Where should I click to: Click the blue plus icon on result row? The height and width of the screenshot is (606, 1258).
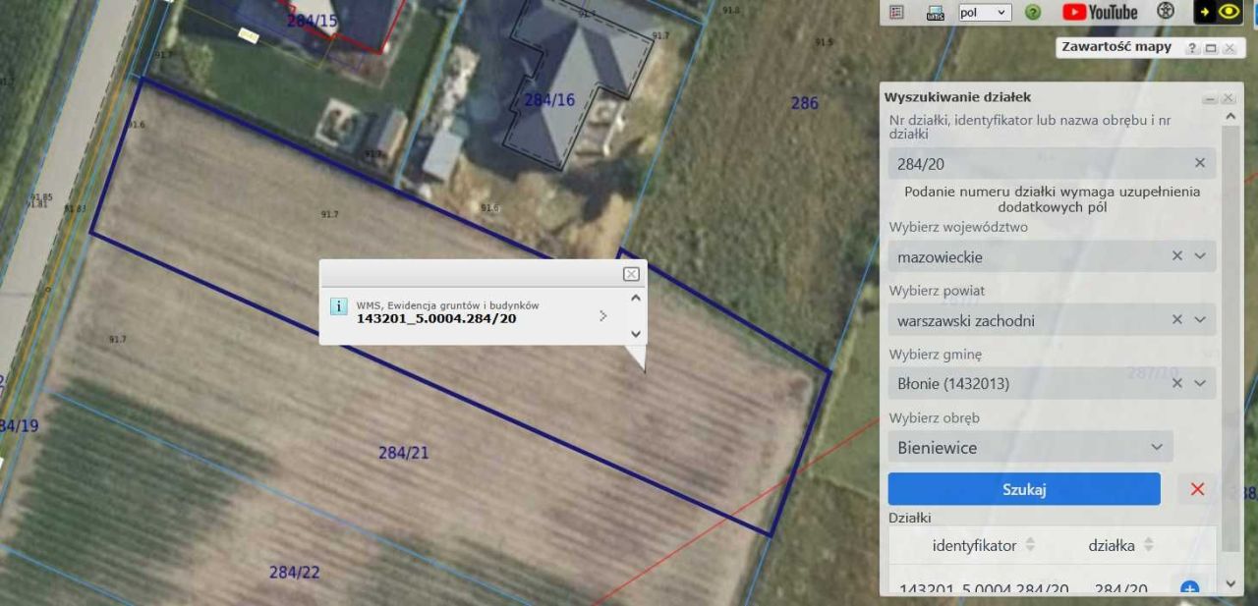[1189, 589]
